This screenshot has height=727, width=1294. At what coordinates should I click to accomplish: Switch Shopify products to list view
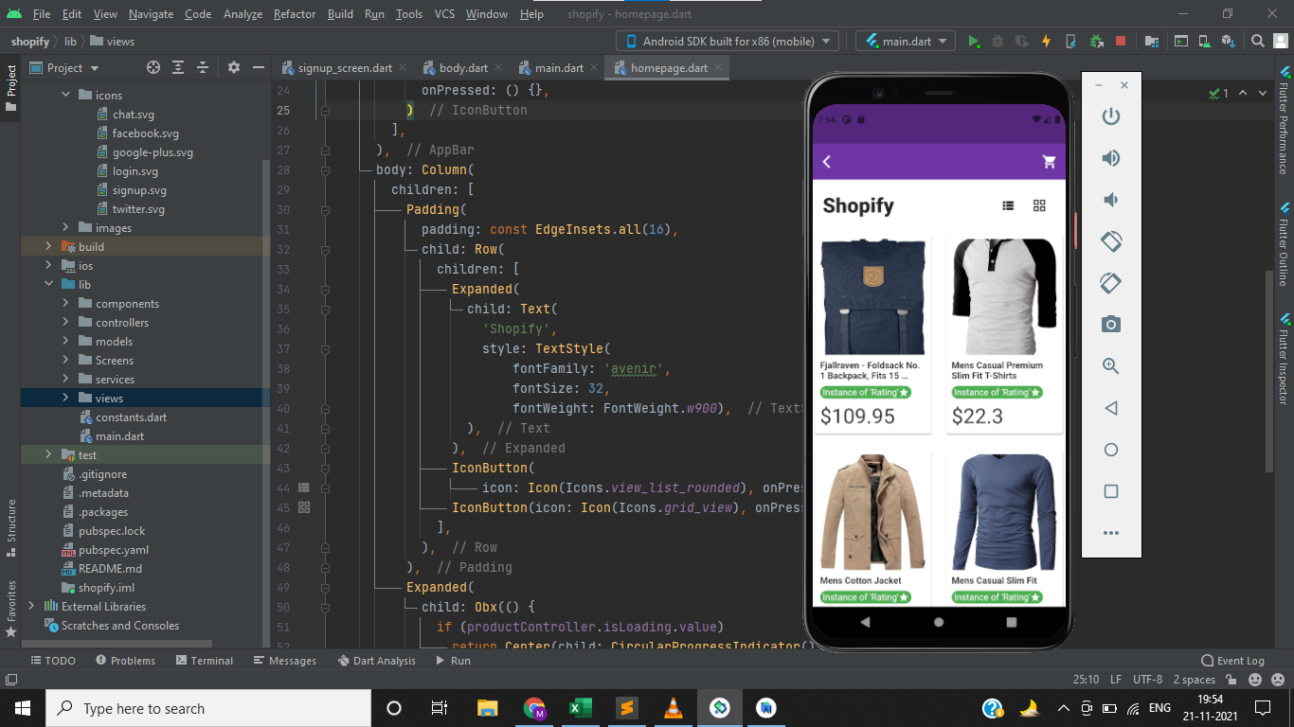(1008, 204)
